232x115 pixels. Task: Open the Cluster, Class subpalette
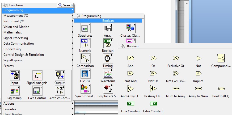pos(130,28)
